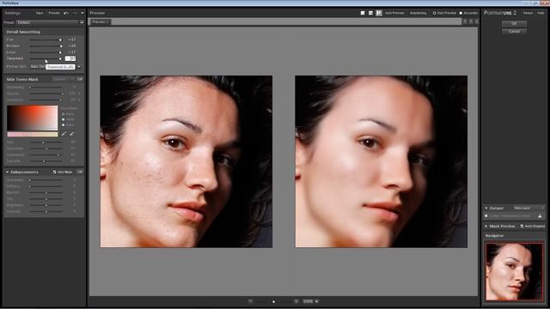Click the Hue slider under the color picker
Image resolution: width=550 pixels, height=309 pixels.
pos(46,142)
